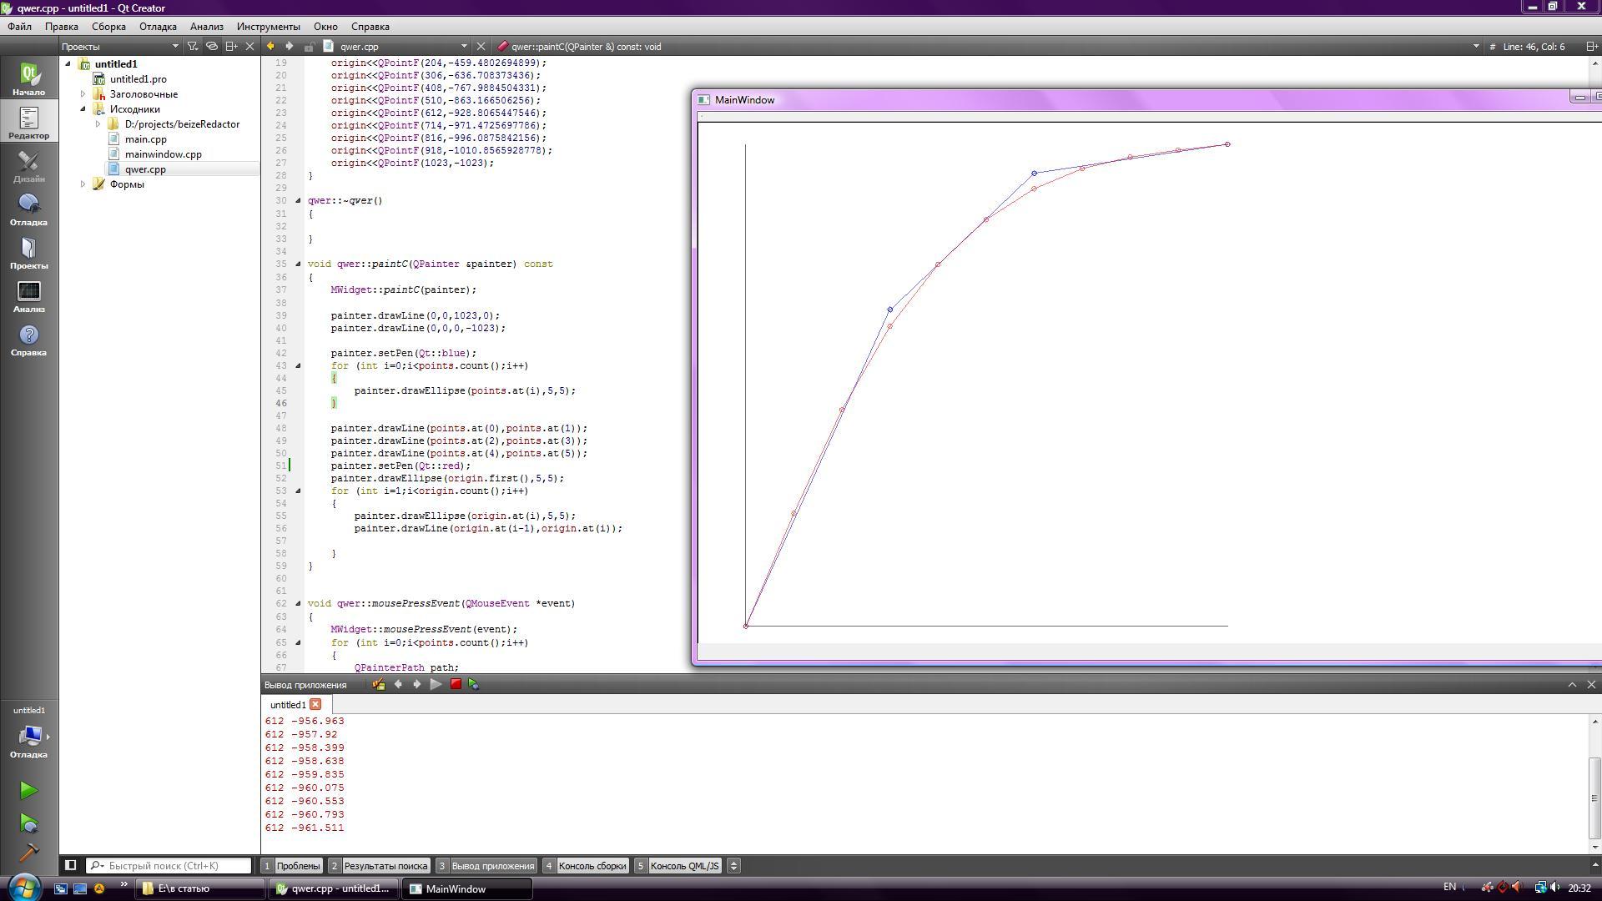Toggle the file read-only lock icon

click(309, 47)
